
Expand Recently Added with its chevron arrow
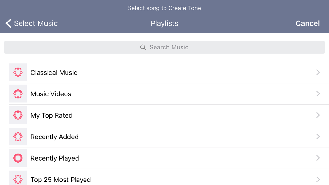(x=318, y=137)
